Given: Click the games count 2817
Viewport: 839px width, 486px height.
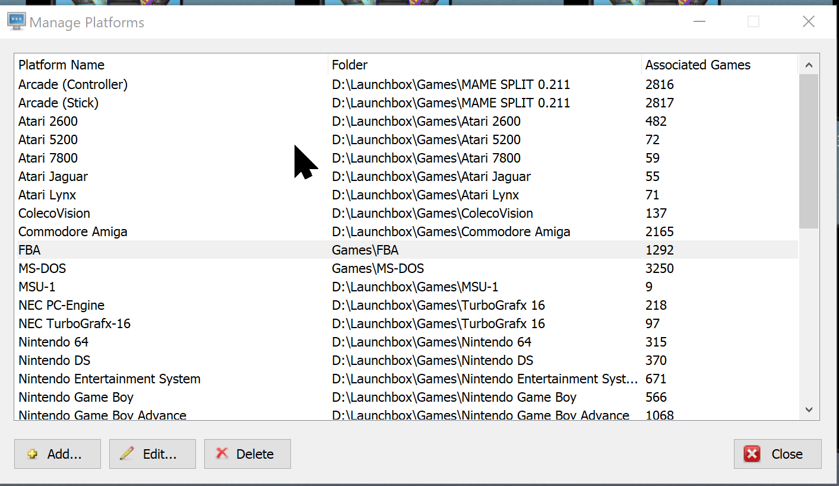Looking at the screenshot, I should (660, 103).
